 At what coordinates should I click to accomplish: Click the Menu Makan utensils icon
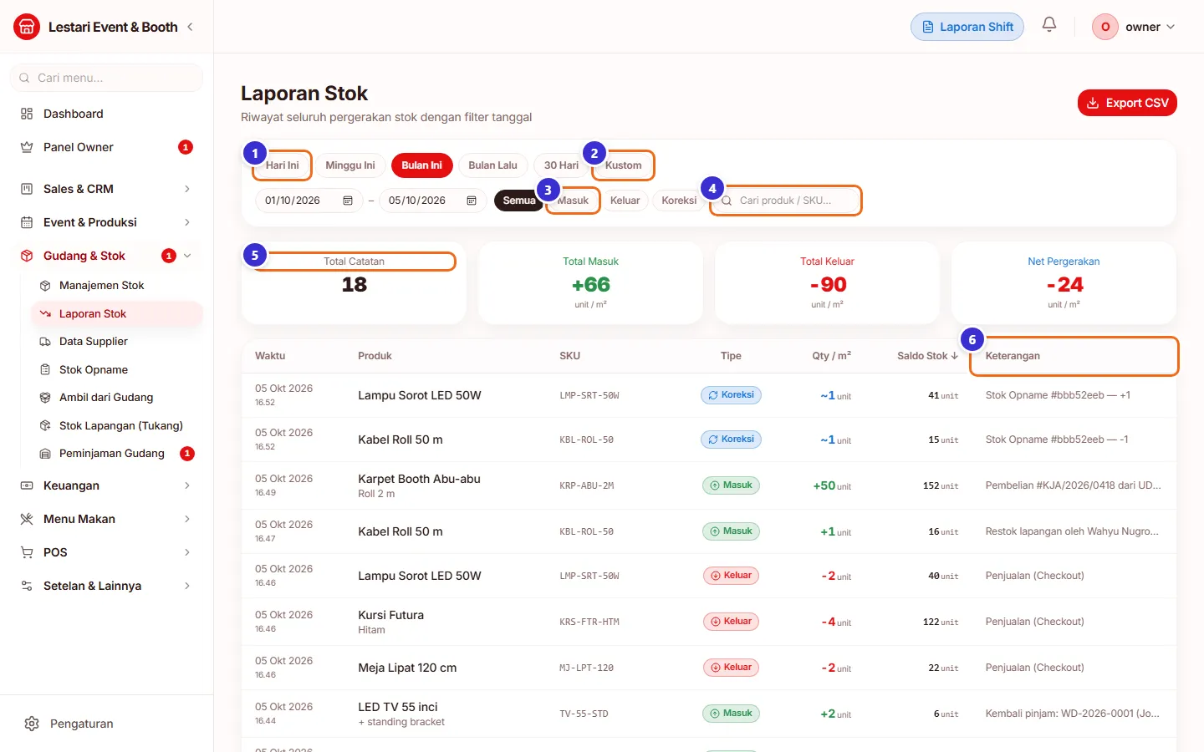(x=27, y=519)
